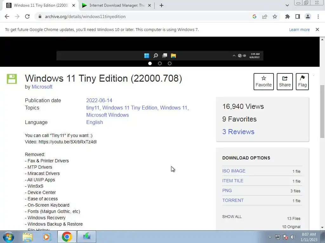Open Learn more link in infobar

299,29
